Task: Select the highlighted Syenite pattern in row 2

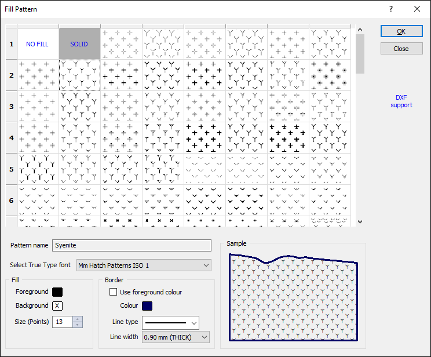Action: pyautogui.click(x=79, y=75)
